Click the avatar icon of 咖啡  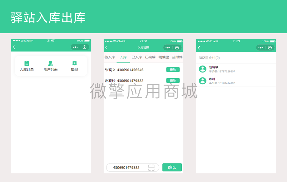(202, 81)
